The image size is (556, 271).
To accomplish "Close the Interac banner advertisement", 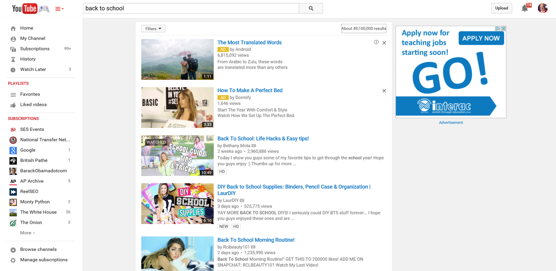I will (504, 28).
